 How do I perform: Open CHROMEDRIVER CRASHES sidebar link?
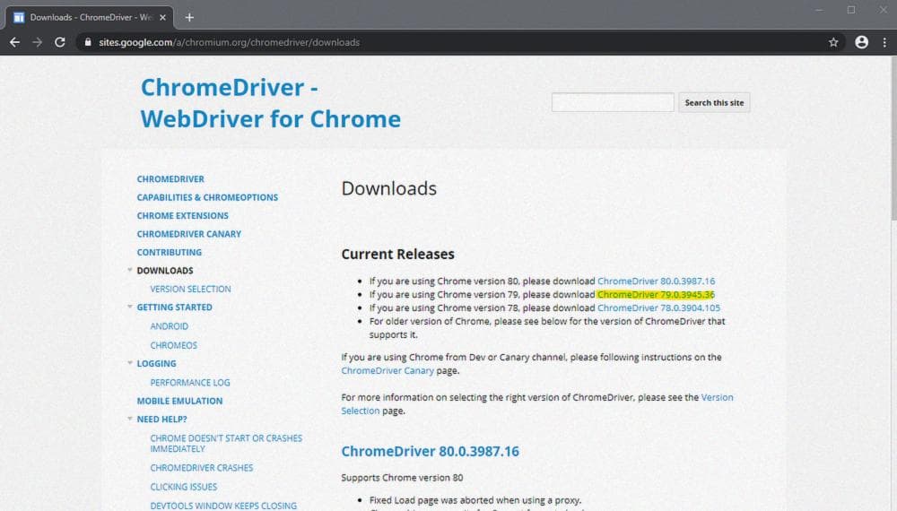coord(201,468)
